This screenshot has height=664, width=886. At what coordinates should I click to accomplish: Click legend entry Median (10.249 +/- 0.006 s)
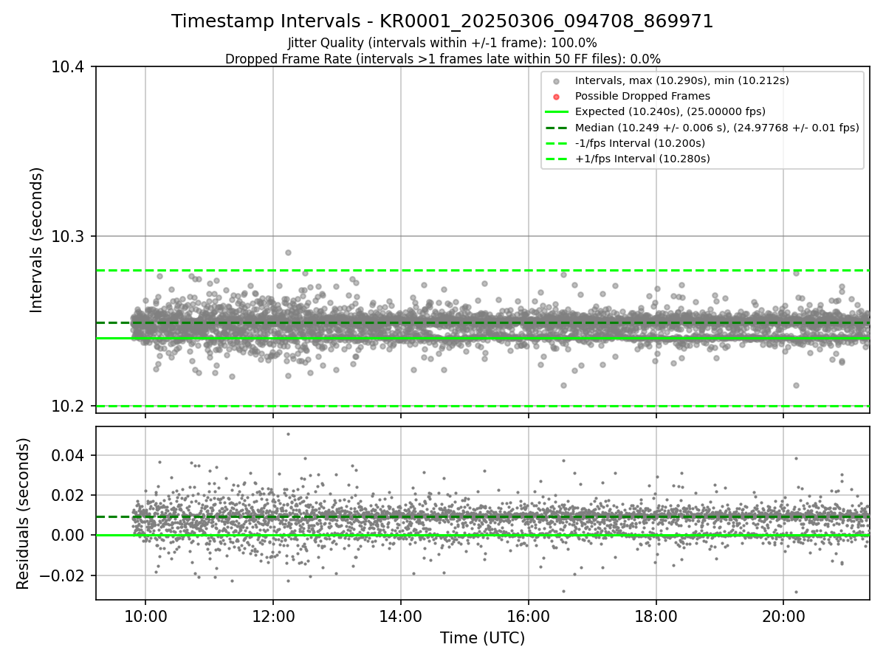717,128
